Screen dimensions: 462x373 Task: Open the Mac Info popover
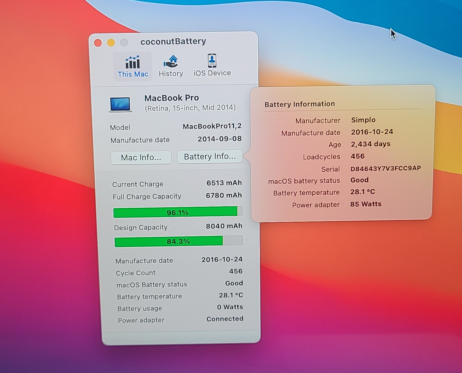click(x=141, y=157)
